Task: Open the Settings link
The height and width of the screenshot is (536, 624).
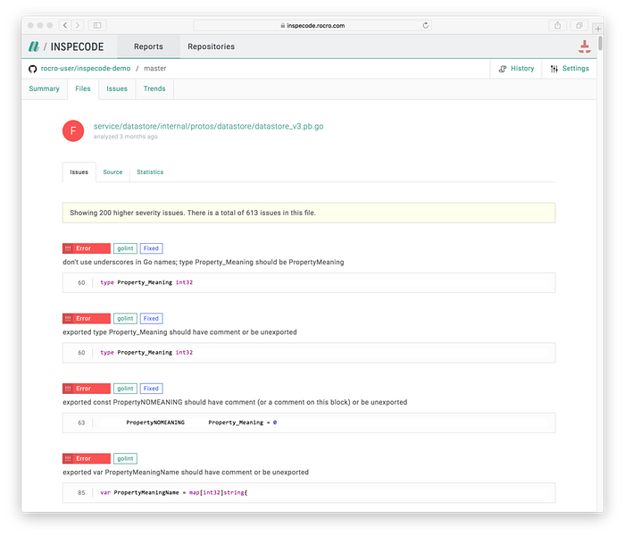Action: (x=576, y=69)
